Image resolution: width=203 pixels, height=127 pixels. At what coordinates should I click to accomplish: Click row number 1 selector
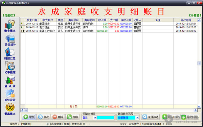[x=23, y=24]
